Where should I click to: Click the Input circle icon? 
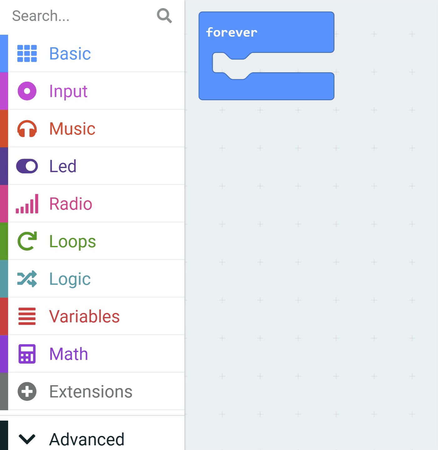pos(27,91)
